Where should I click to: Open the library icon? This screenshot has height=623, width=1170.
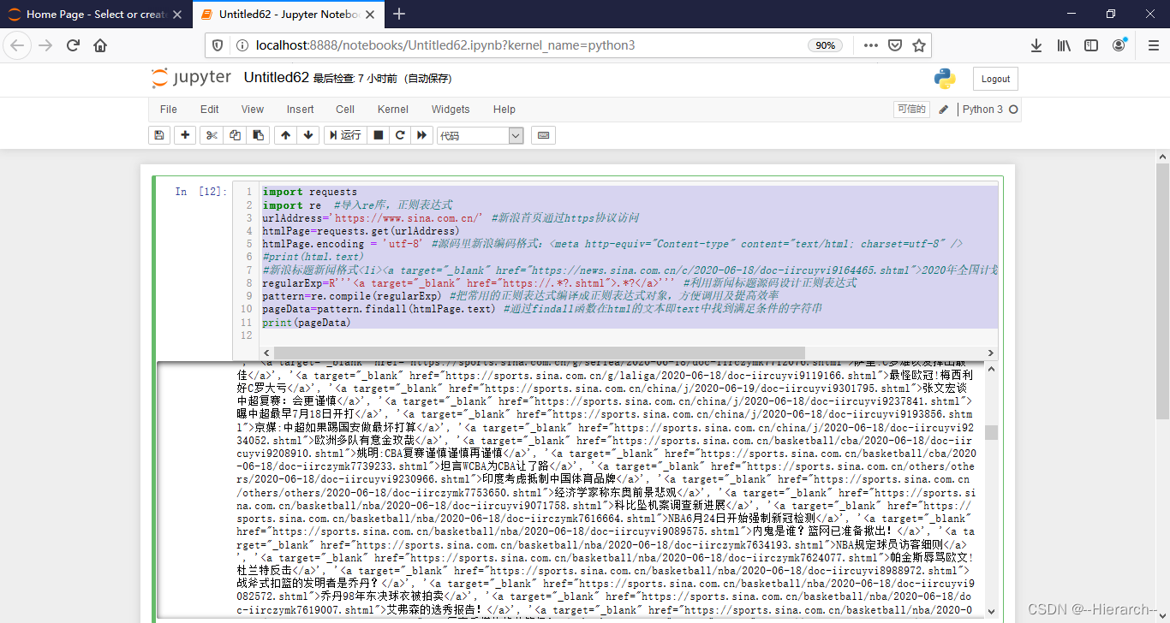coord(1064,45)
